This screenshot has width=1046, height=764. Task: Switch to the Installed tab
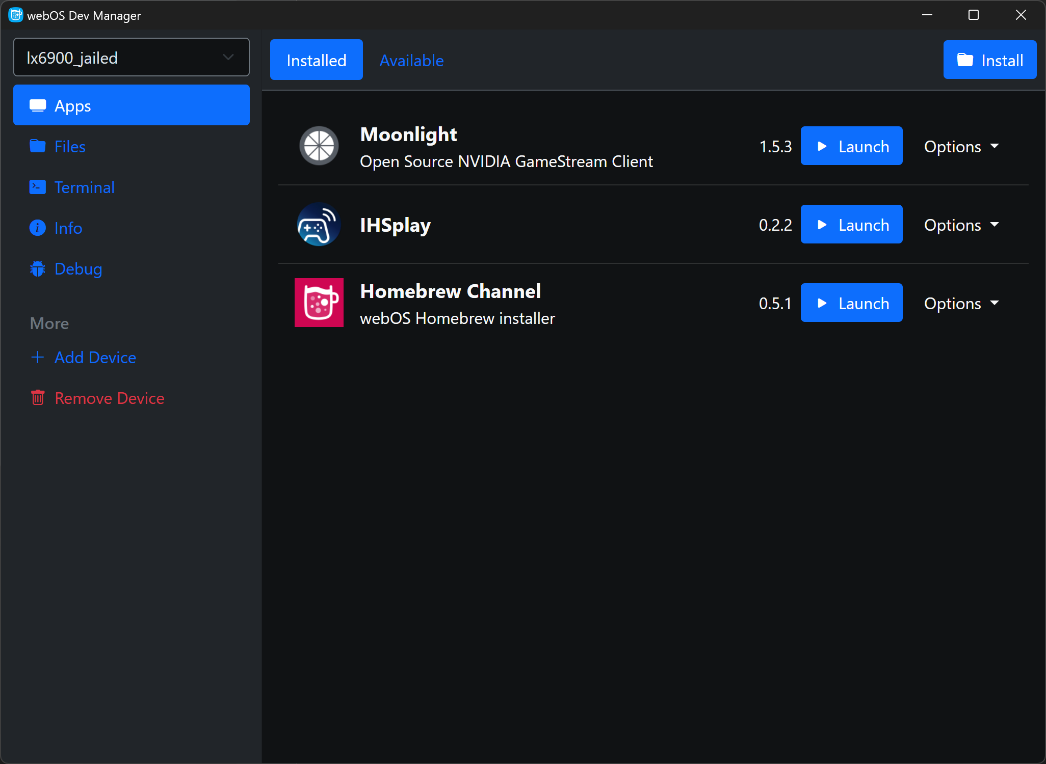pos(315,61)
